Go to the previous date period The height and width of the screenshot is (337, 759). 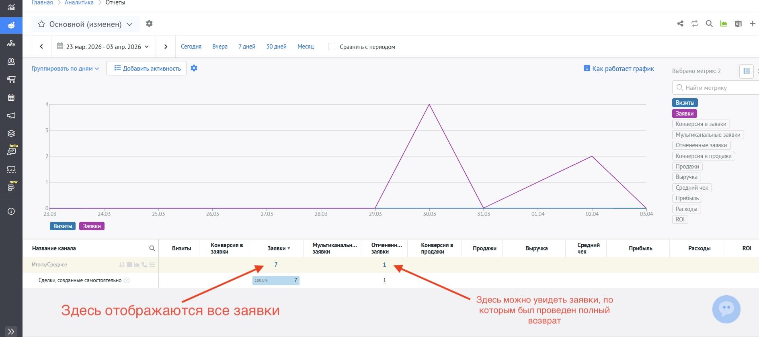click(41, 47)
